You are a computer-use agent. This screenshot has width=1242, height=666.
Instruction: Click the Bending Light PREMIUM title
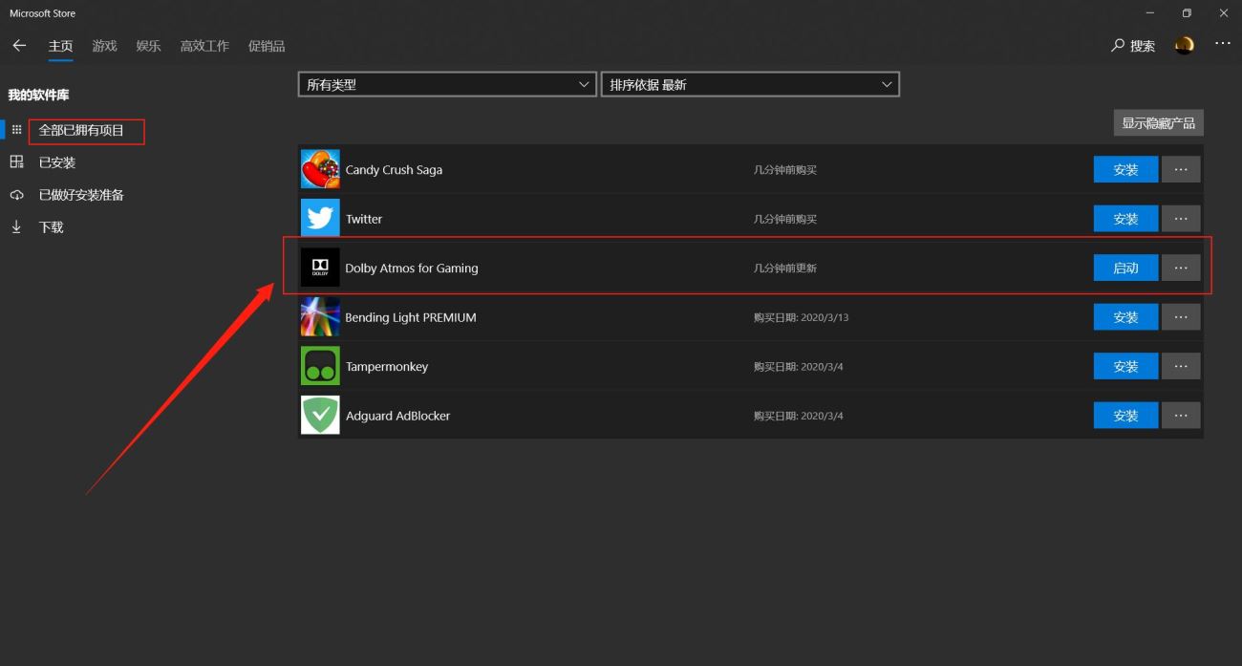tap(411, 317)
